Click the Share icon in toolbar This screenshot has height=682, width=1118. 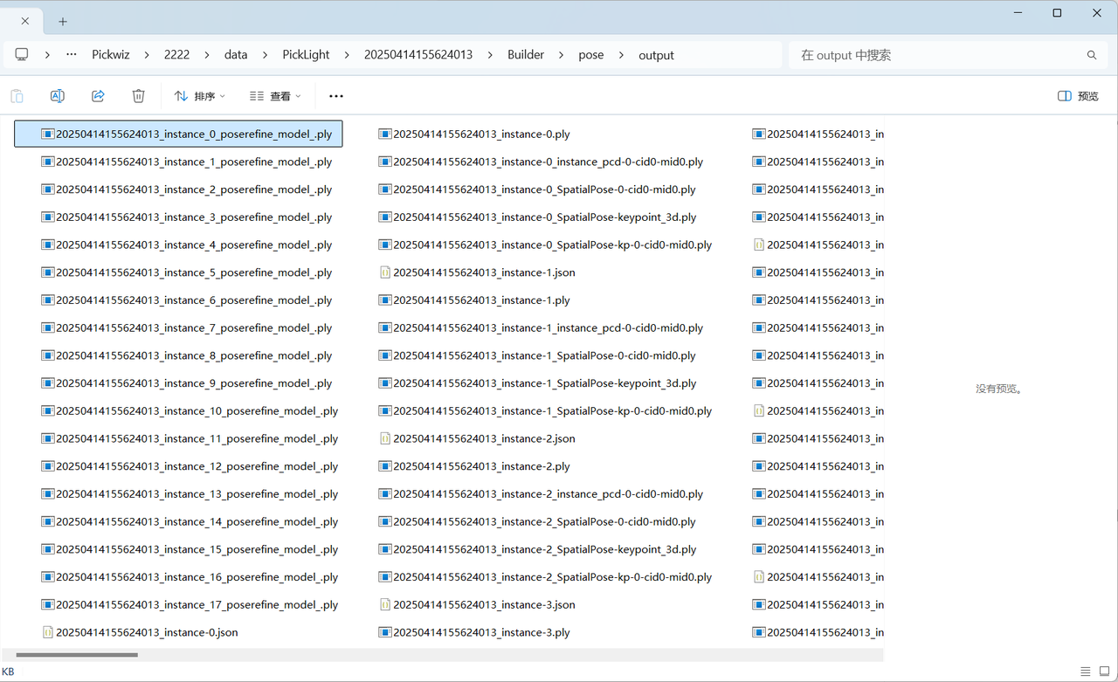coord(98,96)
